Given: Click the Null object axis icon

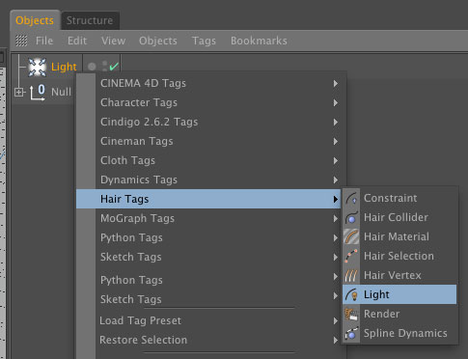Looking at the screenshot, I should [38, 93].
